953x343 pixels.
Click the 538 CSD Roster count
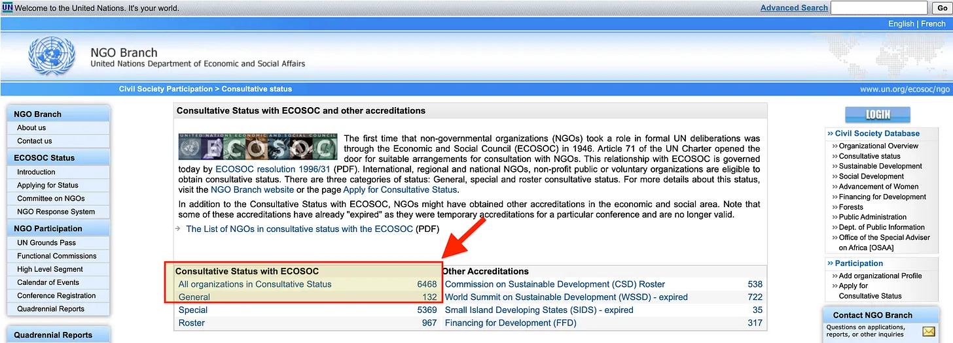pos(755,284)
